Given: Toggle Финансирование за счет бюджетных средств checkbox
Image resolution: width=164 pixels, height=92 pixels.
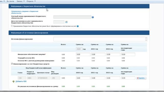Looking at the screenshot, I should (x=12, y=64).
